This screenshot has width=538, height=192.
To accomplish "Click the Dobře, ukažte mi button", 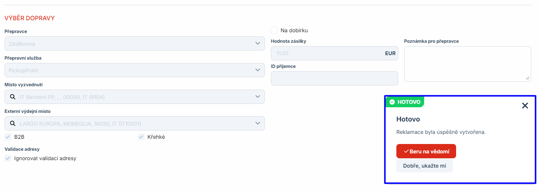I will pos(424,166).
